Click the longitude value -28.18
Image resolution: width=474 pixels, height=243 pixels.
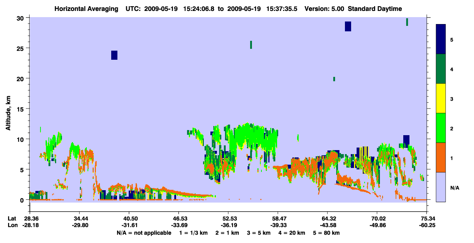pos(30,225)
